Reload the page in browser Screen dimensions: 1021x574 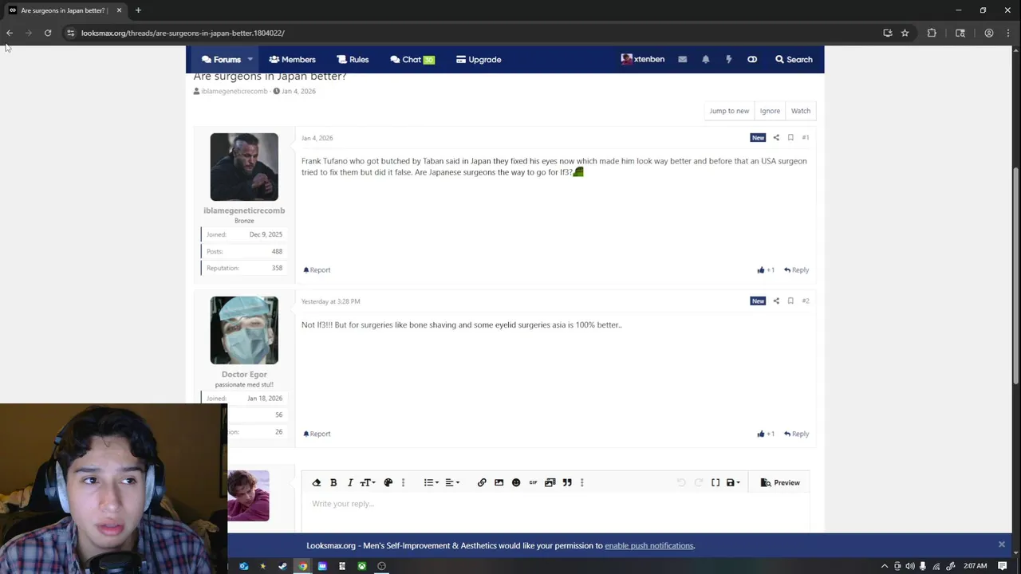48,33
